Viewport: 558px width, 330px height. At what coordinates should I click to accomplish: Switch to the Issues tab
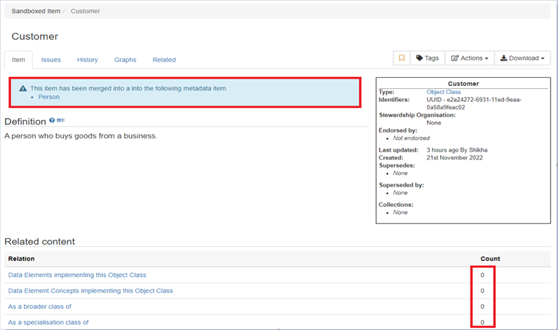(x=51, y=60)
